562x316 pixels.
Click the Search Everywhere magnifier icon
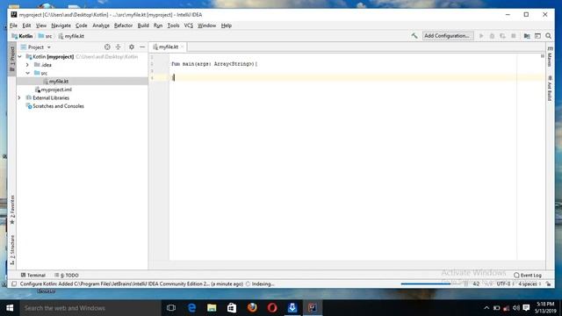(548, 36)
